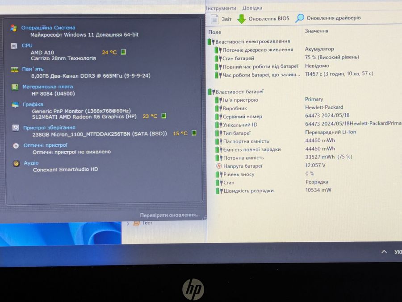Click the Графіка monitor icon
Screen dimensions: 402x302
pos(15,105)
